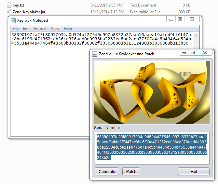Click the serial line starting with 464f43503b
Screen dimensions: 218x184
[152, 152]
